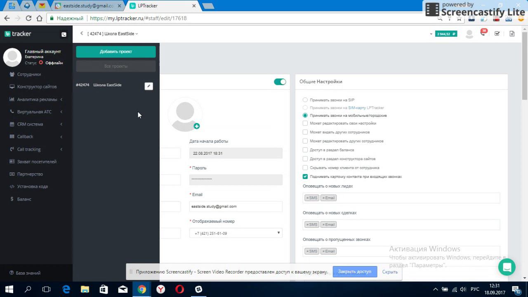Screen dimensions: 528x297
Task: Click the small arrow before balance
Action: click(x=431, y=34)
